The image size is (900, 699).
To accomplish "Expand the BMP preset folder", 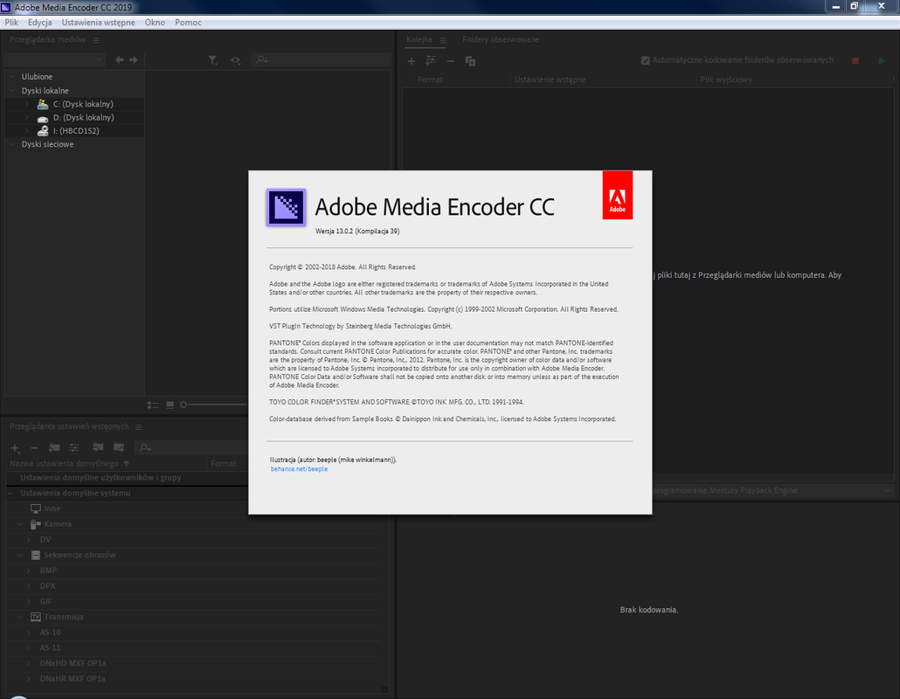I will point(28,571).
